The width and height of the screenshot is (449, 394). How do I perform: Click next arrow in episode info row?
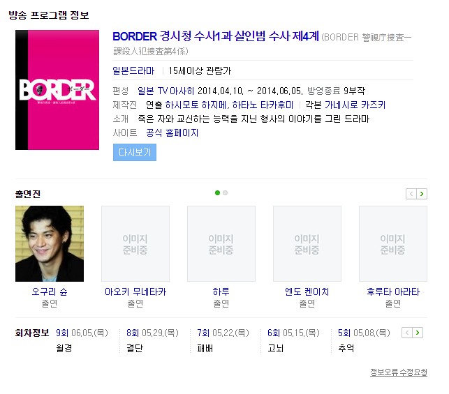(x=418, y=333)
